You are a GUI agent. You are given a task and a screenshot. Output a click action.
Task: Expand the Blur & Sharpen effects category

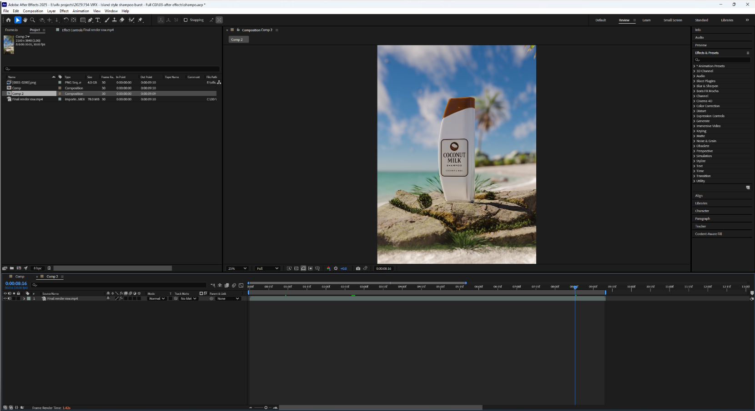click(x=694, y=86)
